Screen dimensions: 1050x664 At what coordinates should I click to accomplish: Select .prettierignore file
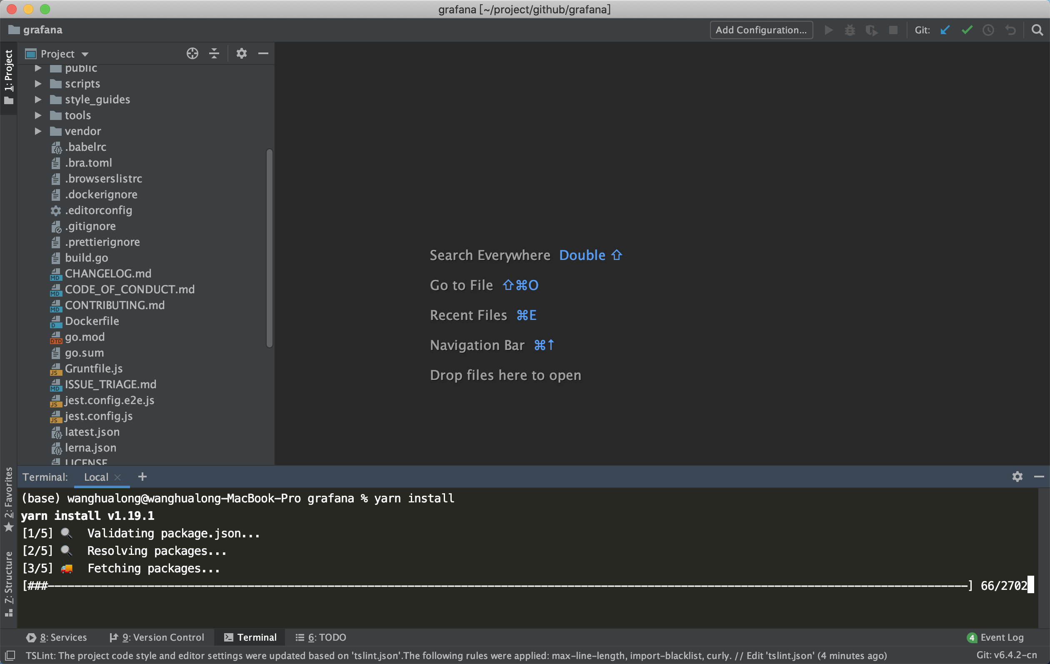[102, 242]
